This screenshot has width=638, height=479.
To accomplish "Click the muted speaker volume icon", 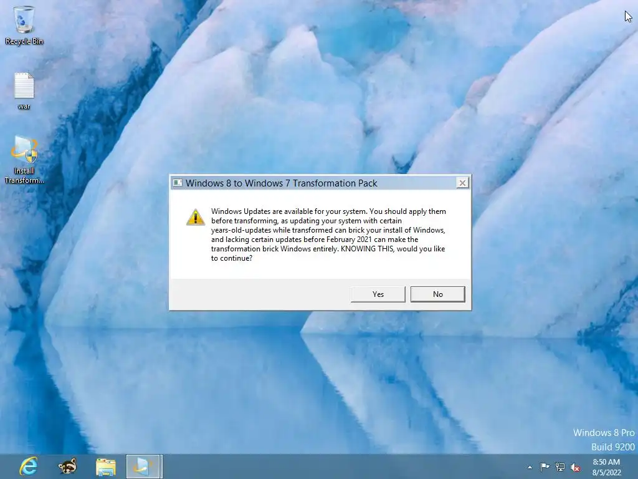I will point(575,467).
